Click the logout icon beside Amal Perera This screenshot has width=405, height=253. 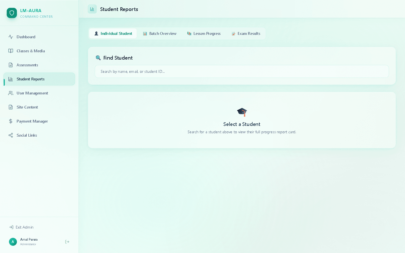tap(67, 242)
